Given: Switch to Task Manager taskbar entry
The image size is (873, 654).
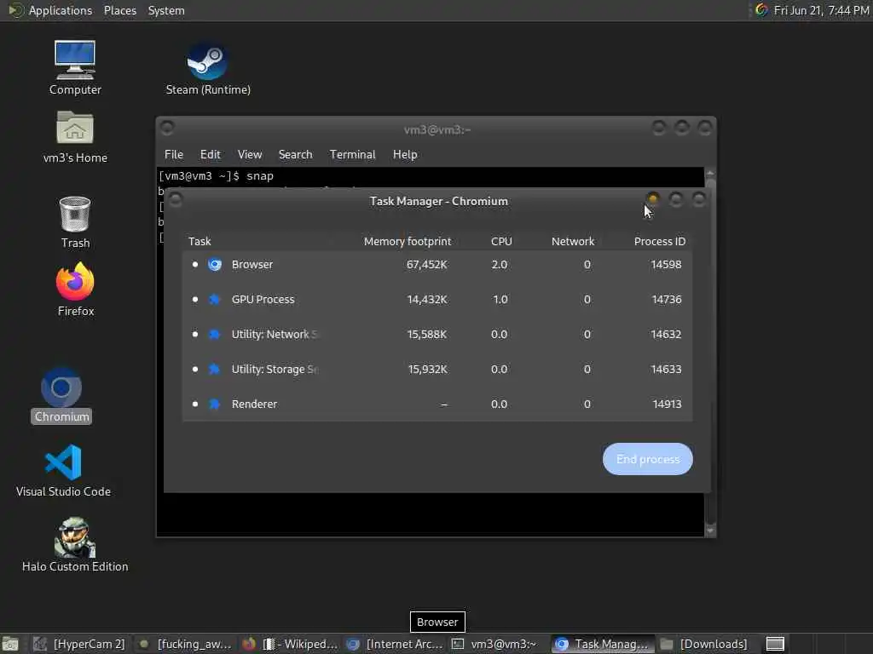Looking at the screenshot, I should click(x=603, y=644).
